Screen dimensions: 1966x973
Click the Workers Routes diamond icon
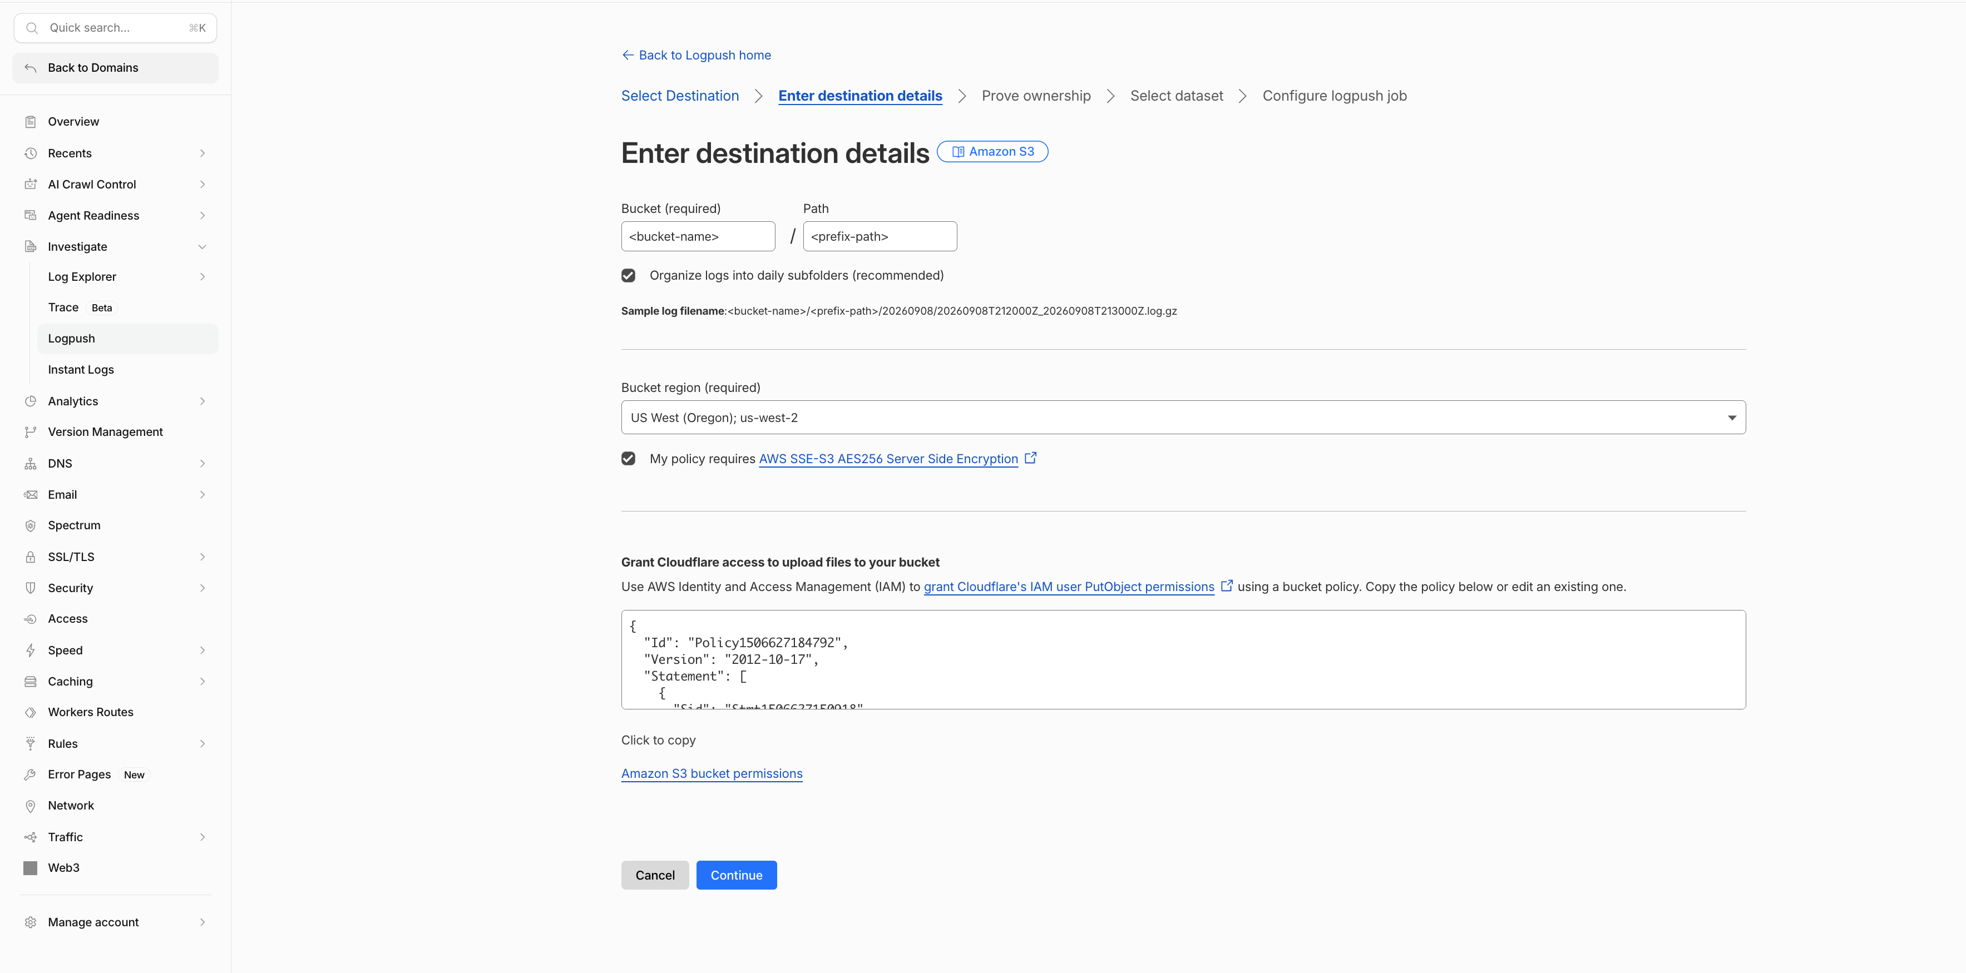point(31,712)
